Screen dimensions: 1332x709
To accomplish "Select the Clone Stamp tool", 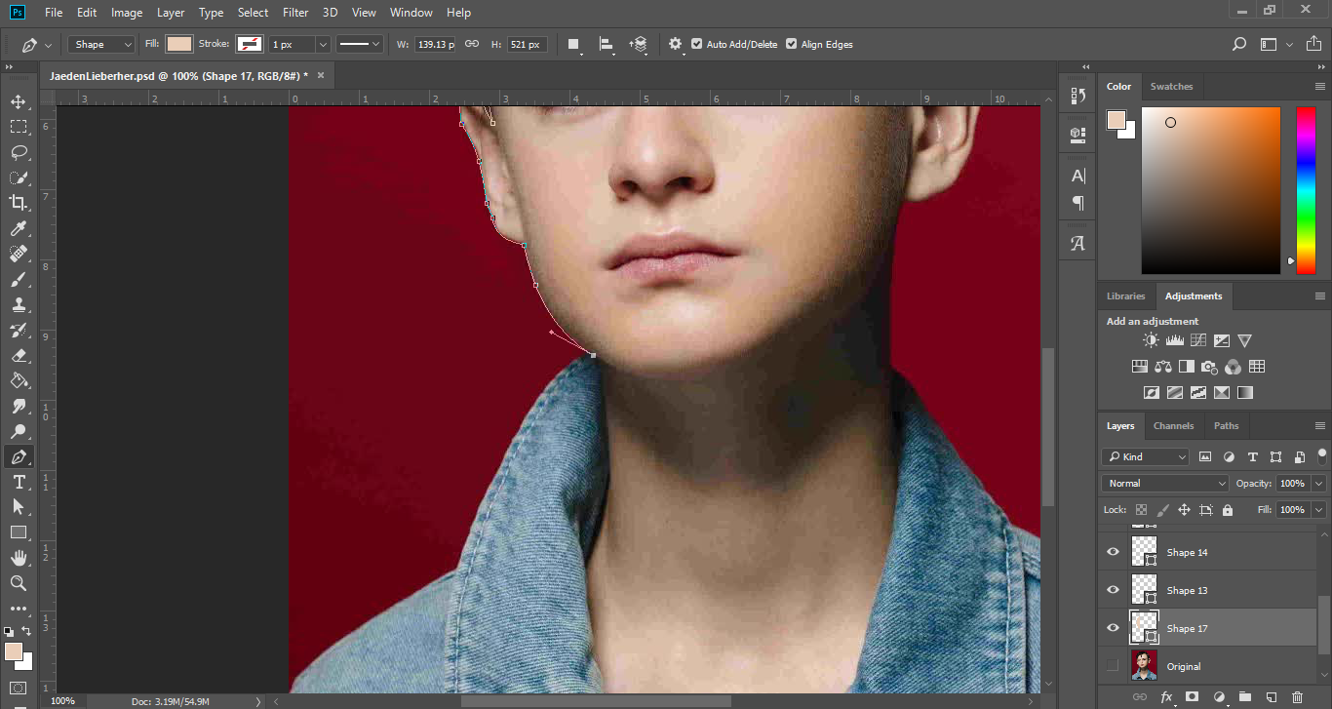I will point(19,304).
